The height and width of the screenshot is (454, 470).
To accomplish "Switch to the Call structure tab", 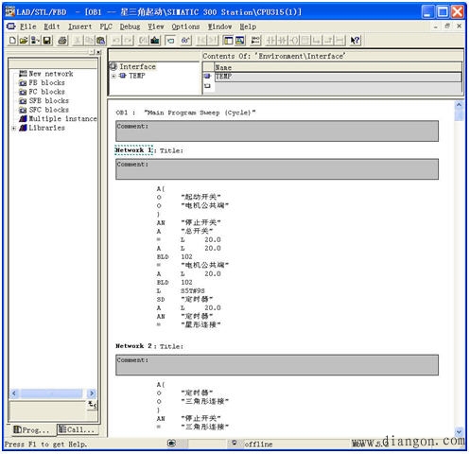I will (77, 429).
